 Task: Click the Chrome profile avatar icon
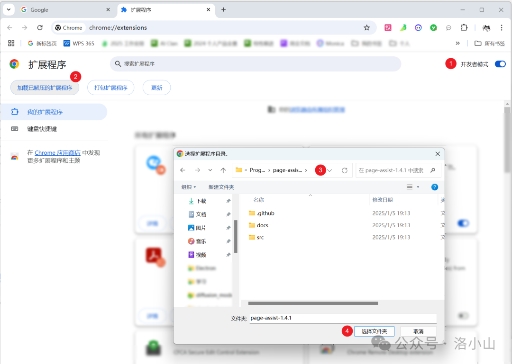click(486, 28)
